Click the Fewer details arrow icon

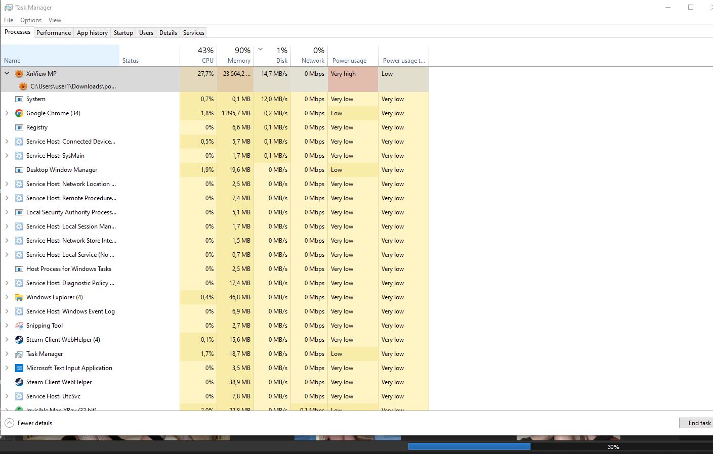click(9, 423)
